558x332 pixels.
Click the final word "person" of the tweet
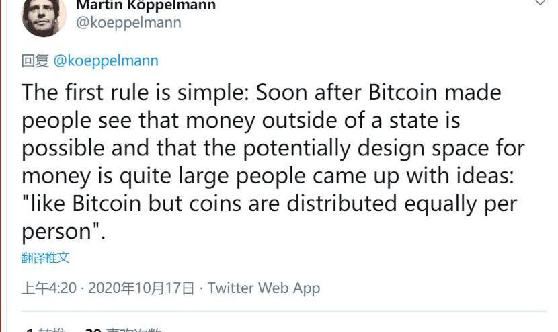click(56, 232)
